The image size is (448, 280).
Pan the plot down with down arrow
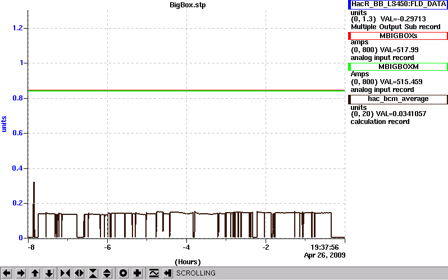point(49,273)
